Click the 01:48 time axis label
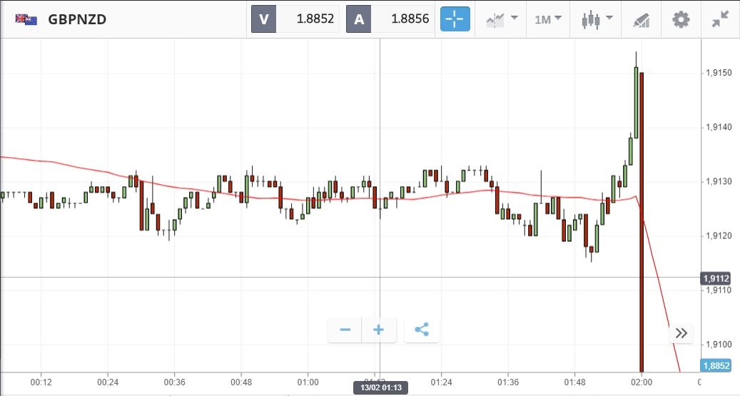The image size is (740, 396). pos(574,382)
